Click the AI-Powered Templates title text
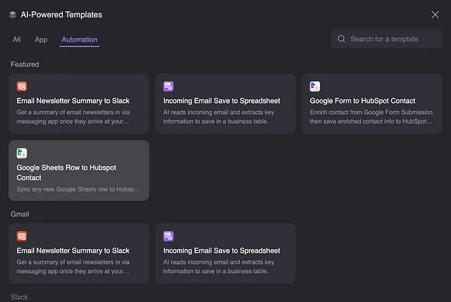 pos(61,15)
